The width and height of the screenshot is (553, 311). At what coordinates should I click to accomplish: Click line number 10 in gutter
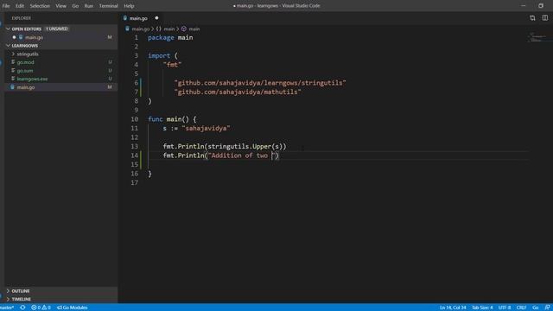point(135,119)
